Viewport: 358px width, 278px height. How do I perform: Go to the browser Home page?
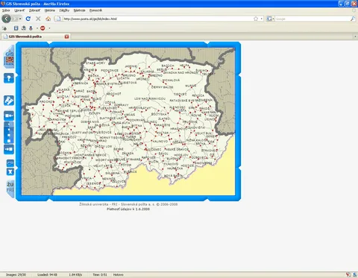pyautogui.click(x=48, y=19)
